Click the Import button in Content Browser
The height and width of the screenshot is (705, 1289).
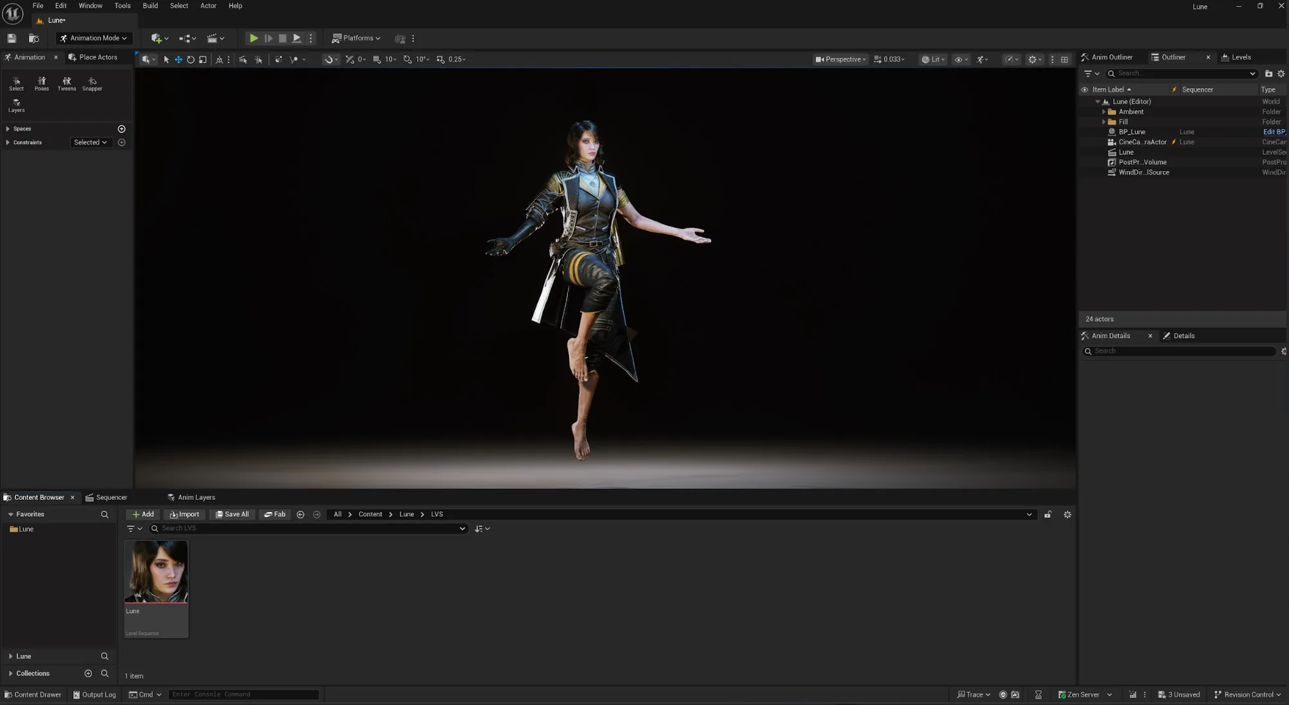[184, 515]
